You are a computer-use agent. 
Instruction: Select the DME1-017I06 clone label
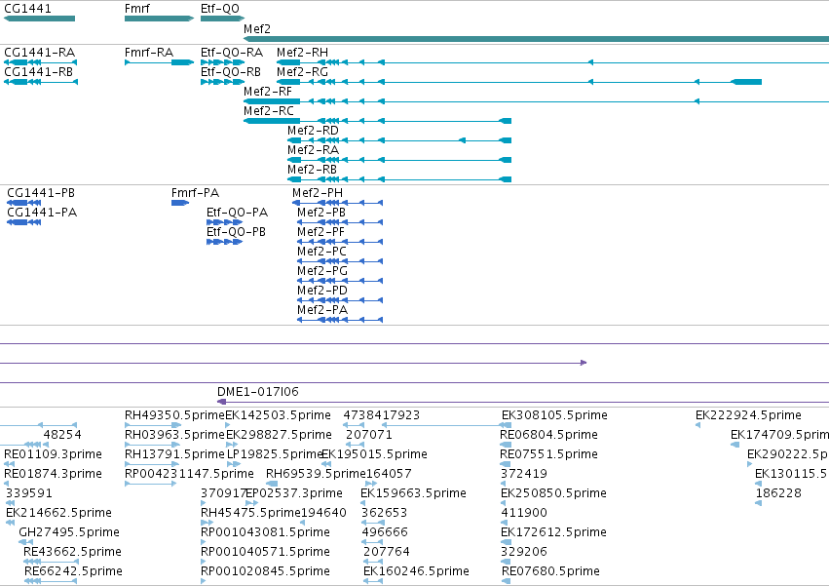(258, 392)
